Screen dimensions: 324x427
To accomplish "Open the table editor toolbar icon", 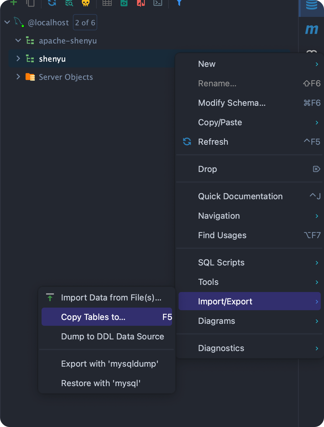I will pyautogui.click(x=107, y=3).
